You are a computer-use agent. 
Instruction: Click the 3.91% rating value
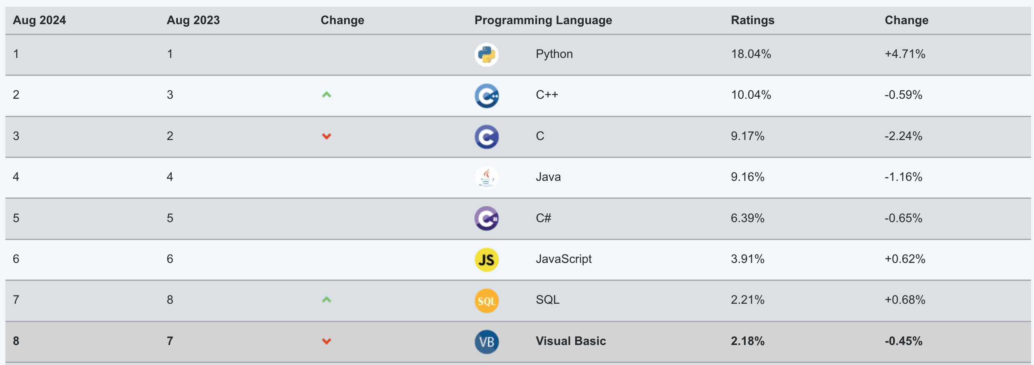748,259
